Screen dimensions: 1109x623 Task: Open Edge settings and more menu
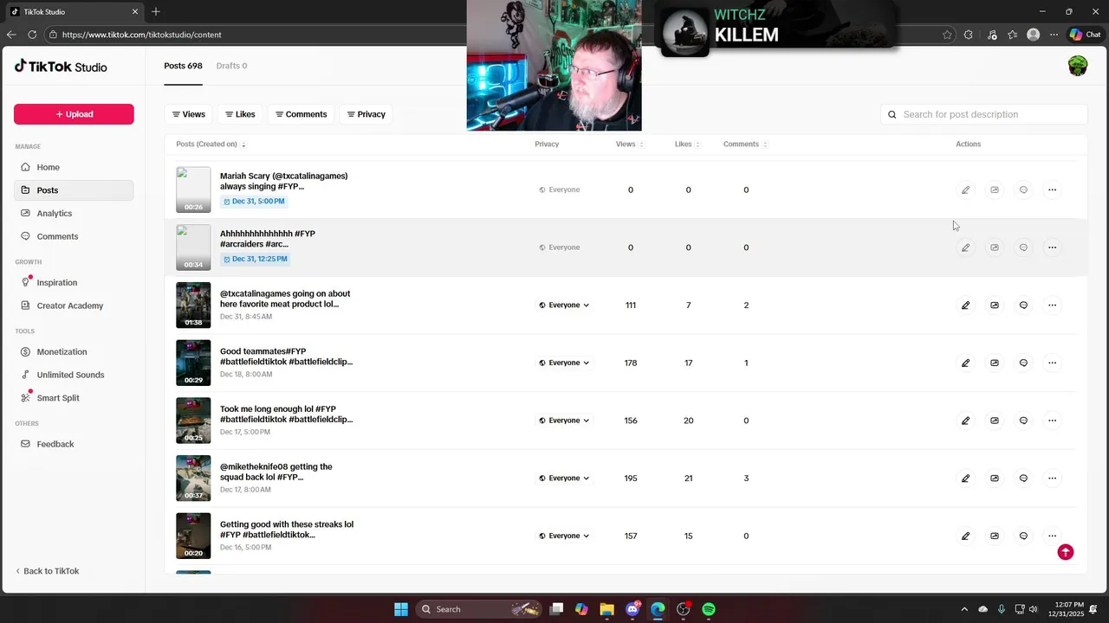click(1054, 35)
